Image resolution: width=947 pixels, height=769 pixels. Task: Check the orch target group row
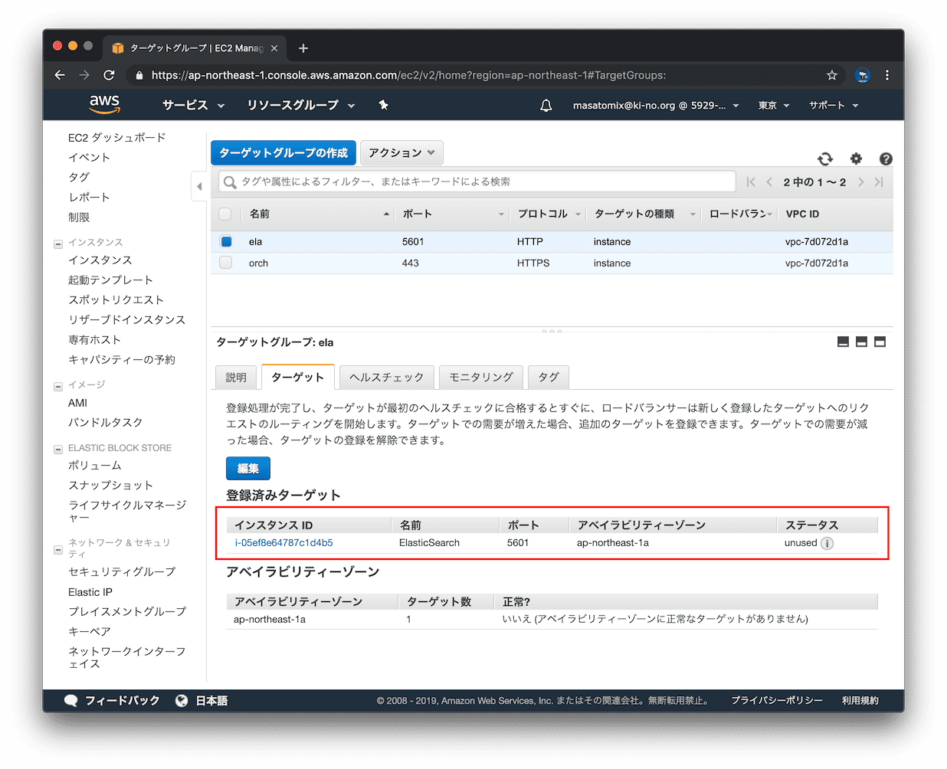(225, 263)
